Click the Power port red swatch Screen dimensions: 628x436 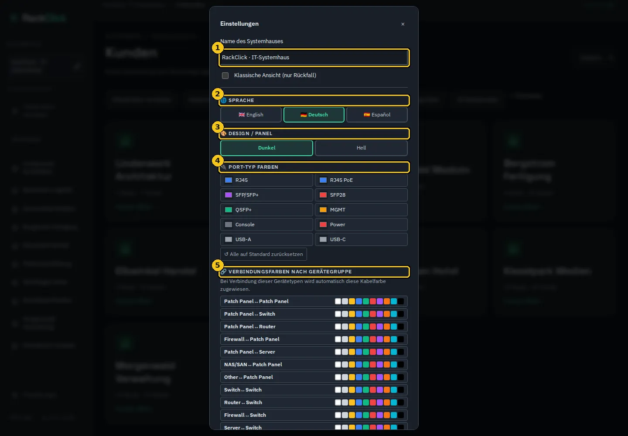pos(323,225)
